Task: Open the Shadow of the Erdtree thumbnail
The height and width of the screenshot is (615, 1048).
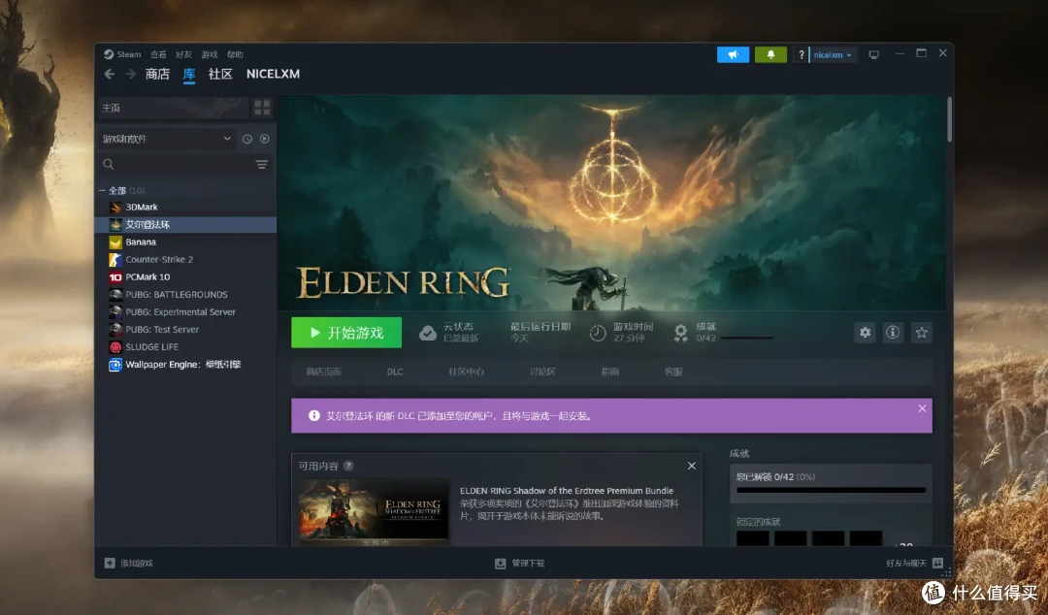Action: [x=374, y=512]
